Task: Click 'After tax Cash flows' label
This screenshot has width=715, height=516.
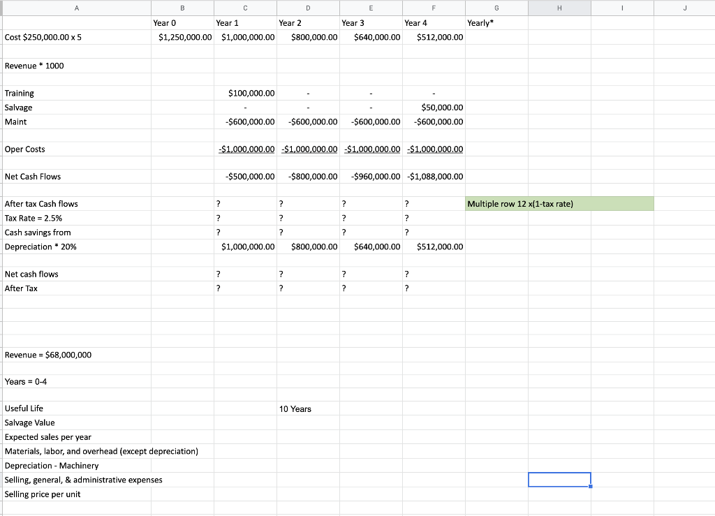Action: click(x=77, y=204)
